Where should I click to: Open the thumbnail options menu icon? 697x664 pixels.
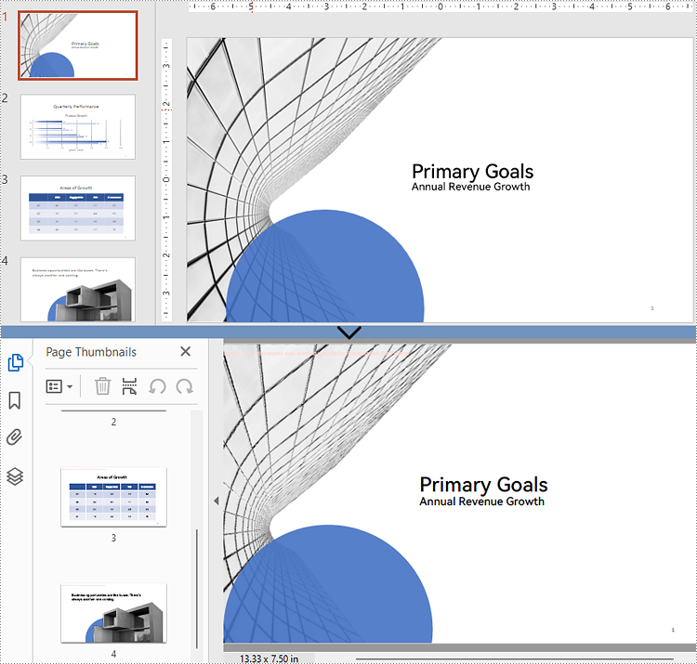54,386
